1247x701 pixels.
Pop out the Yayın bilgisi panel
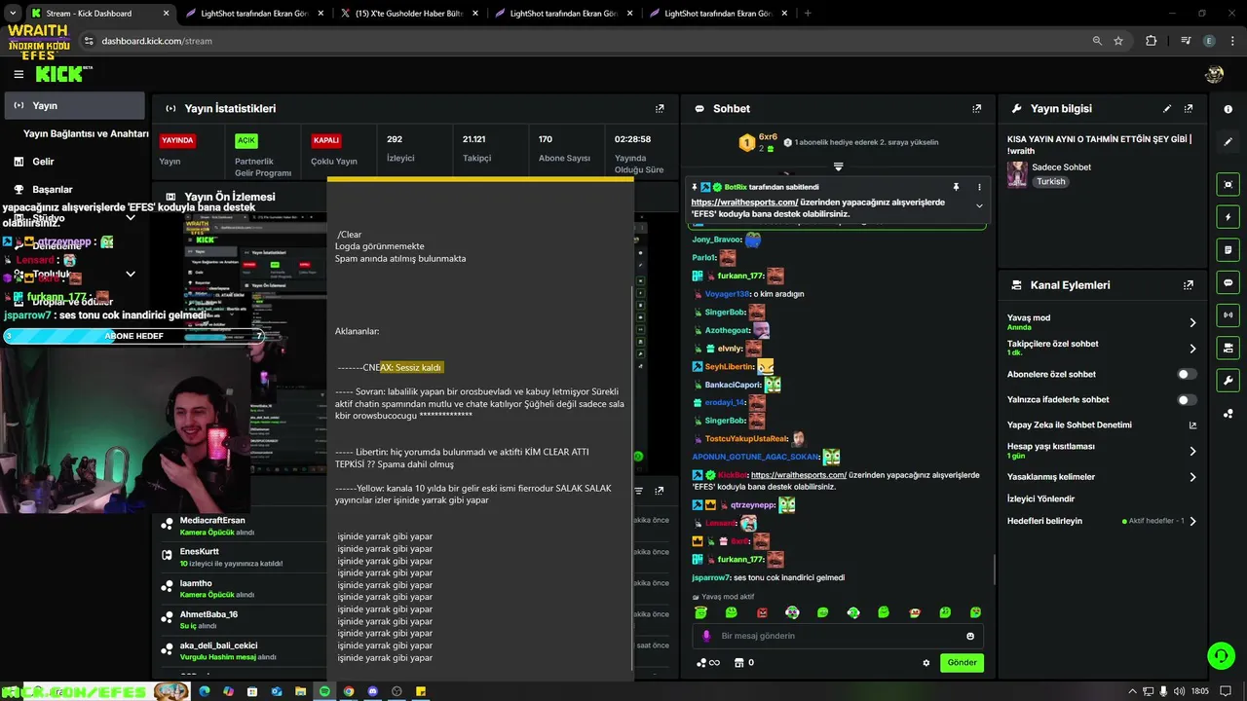pos(1189,109)
